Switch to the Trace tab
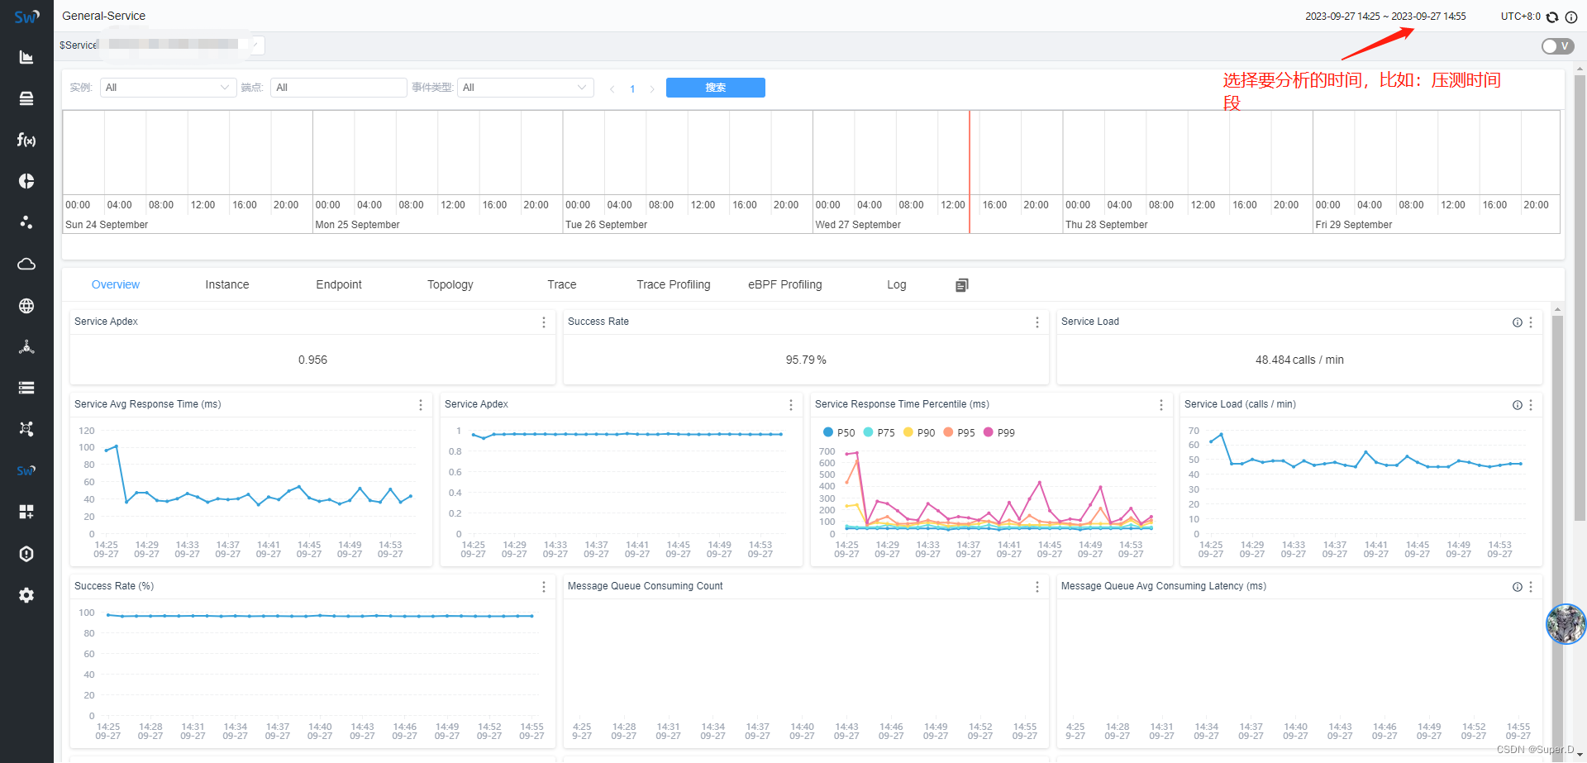The height and width of the screenshot is (763, 1587). pos(562,284)
